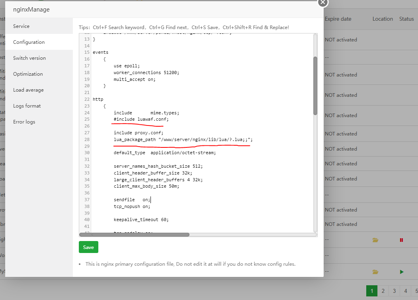Open the Service tab
The height and width of the screenshot is (300, 418).
39,26
